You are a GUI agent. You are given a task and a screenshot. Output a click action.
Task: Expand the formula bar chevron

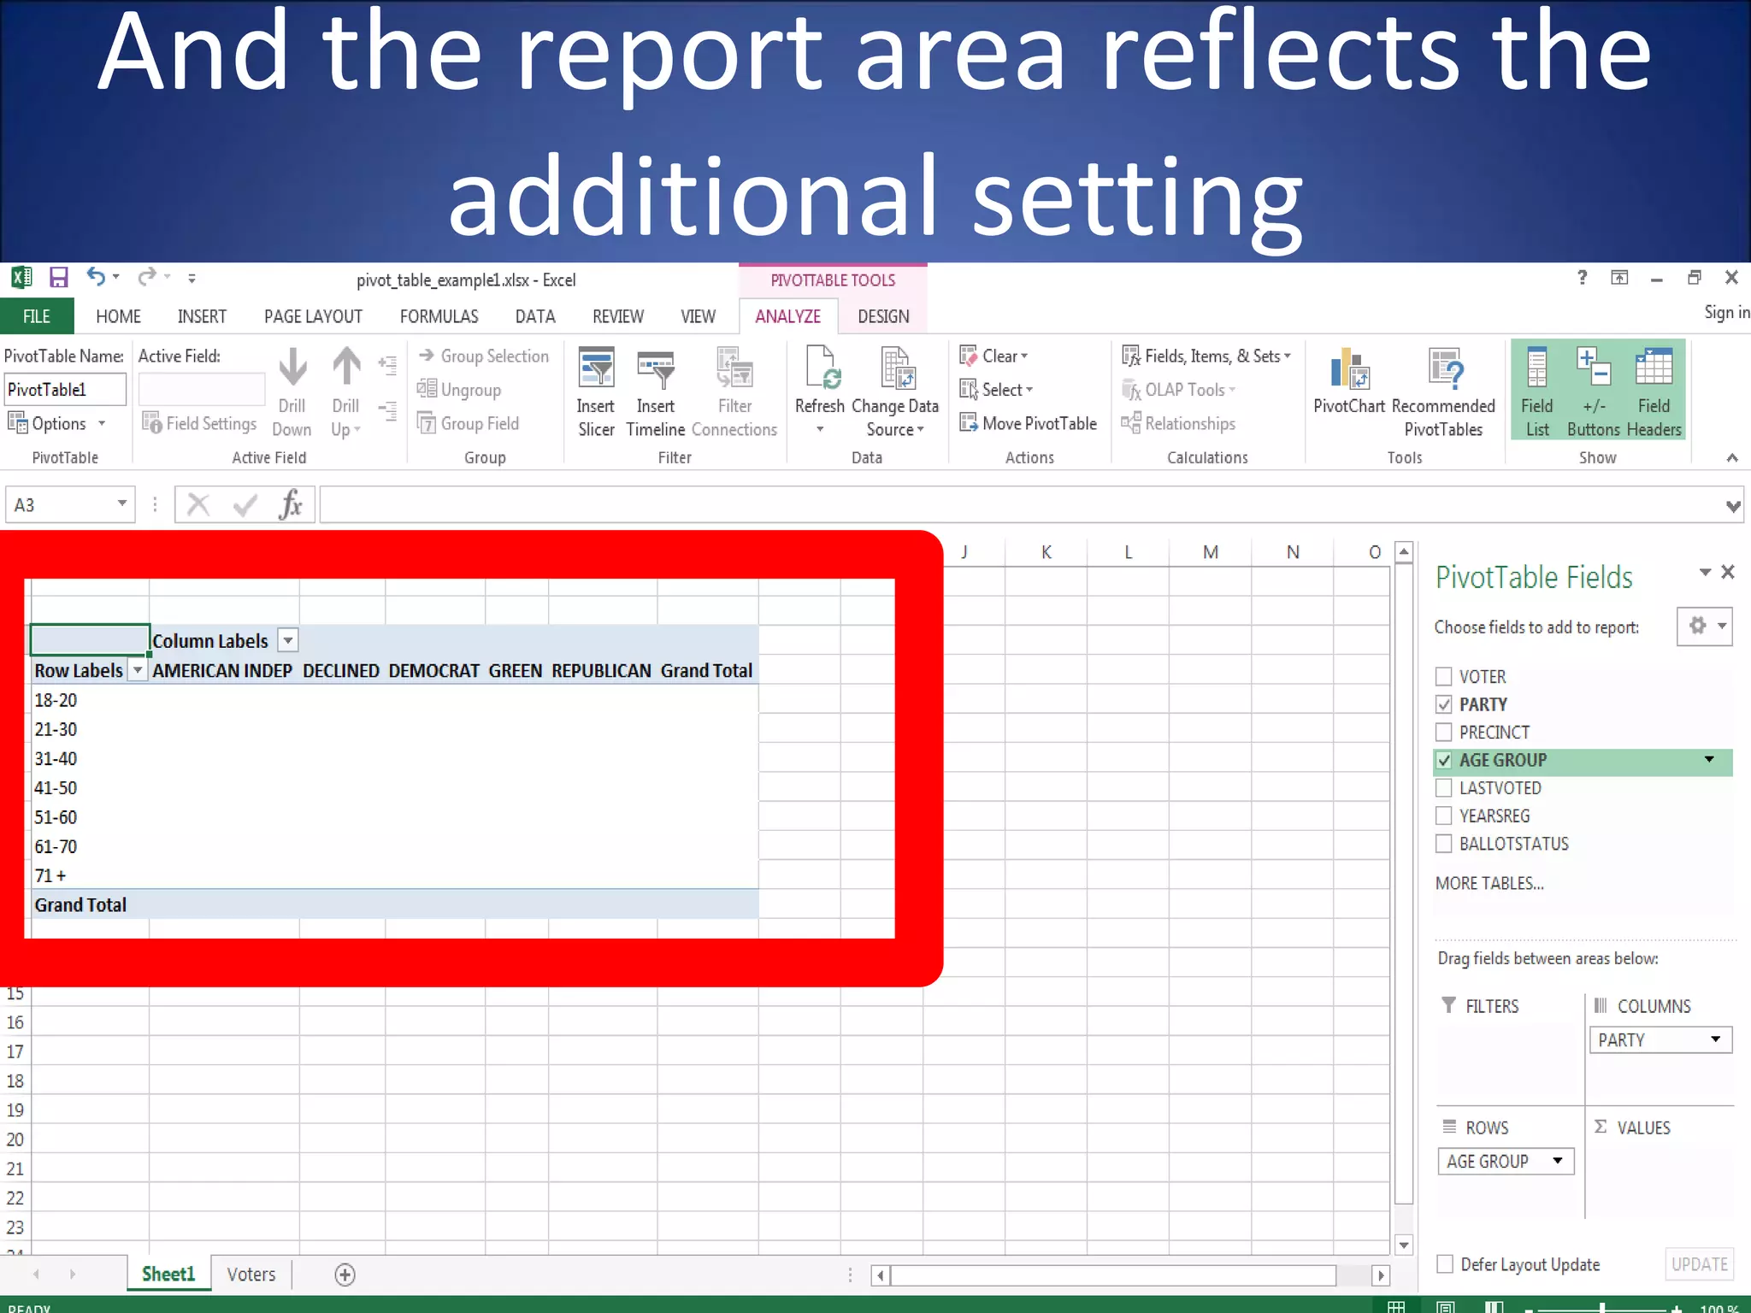click(x=1733, y=506)
